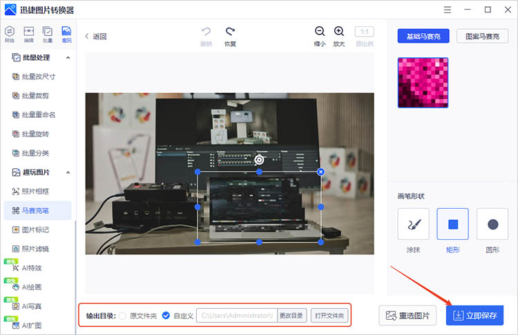Screen dimensions: 518x335
Task: Reset view with the 1:1 原比例 icon
Action: click(x=365, y=32)
